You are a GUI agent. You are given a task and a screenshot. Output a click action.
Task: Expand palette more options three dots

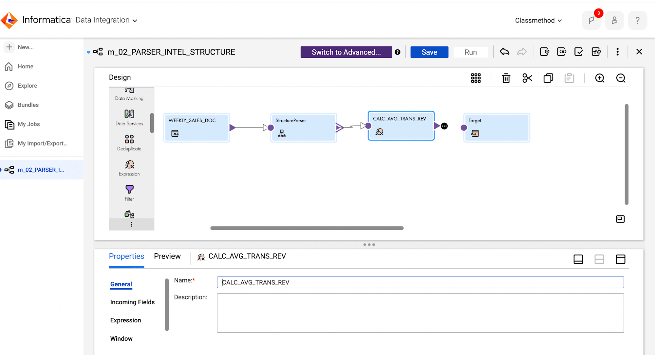[132, 224]
